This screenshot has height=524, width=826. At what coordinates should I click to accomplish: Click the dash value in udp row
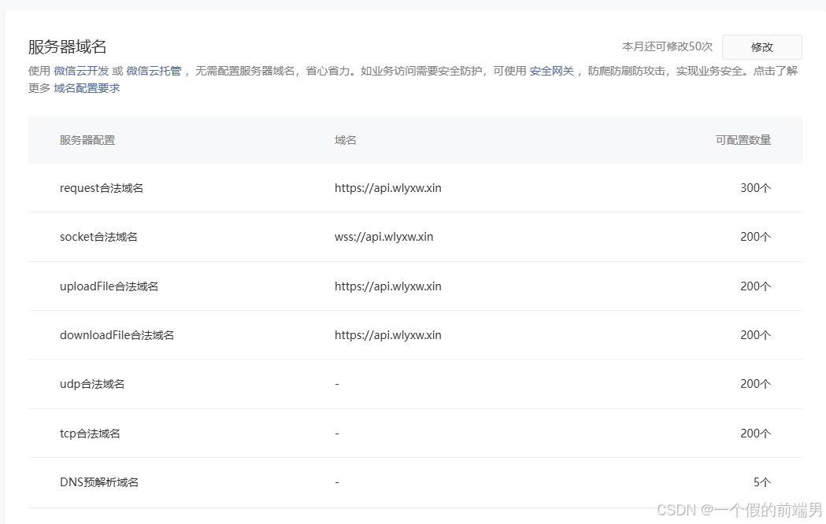(x=337, y=385)
